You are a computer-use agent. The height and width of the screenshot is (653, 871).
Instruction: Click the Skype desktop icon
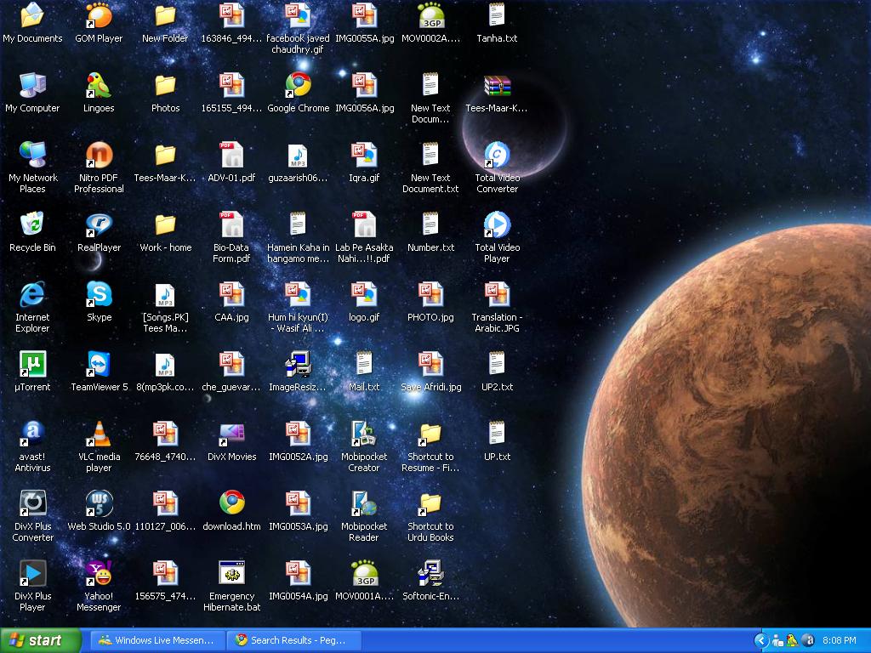(x=99, y=295)
